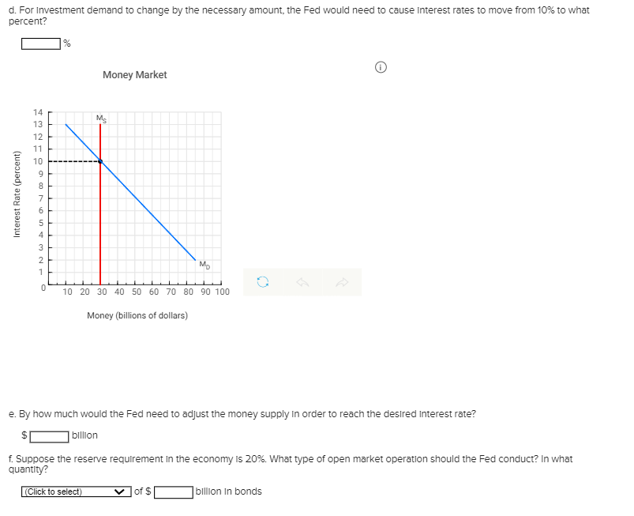Click the info icon above the graph
Screen dimensions: 634x516
[x=381, y=69]
